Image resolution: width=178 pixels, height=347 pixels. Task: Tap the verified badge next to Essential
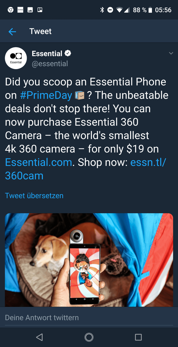pos(68,53)
